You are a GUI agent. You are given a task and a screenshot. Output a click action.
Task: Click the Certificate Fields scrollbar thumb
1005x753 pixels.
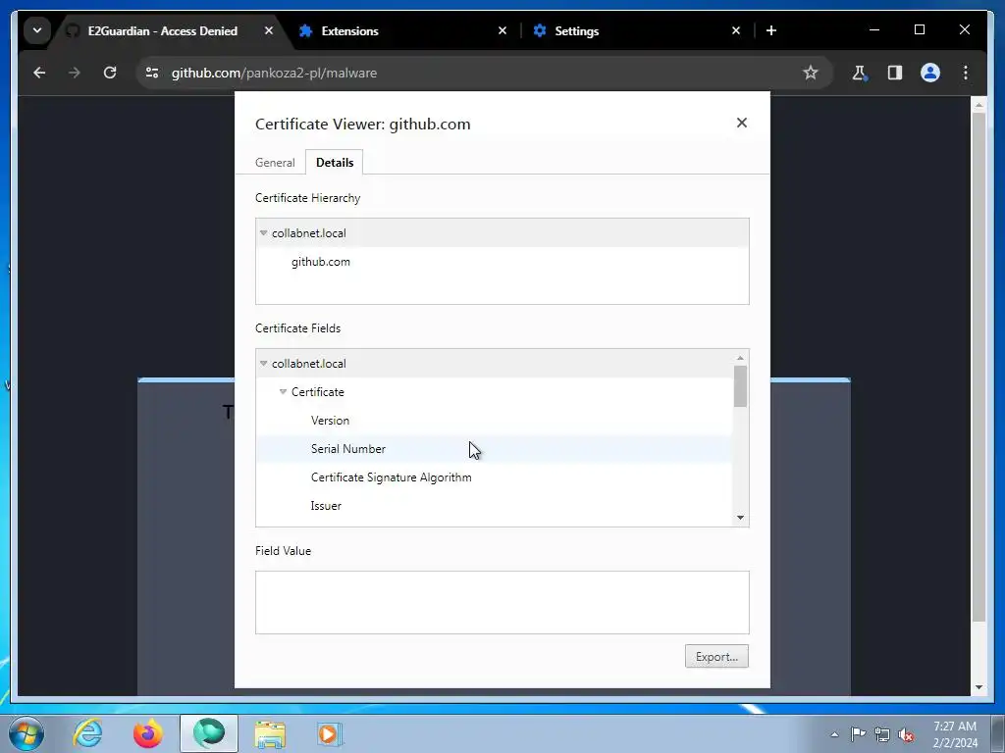coord(740,386)
